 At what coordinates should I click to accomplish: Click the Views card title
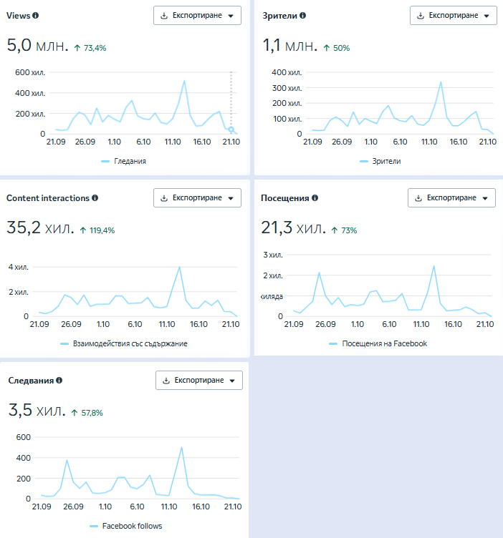[x=18, y=16]
